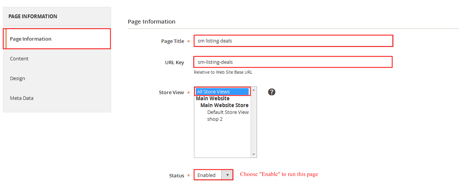Click the Page Title field label
Screen dimensions: 473x191
(x=173, y=41)
